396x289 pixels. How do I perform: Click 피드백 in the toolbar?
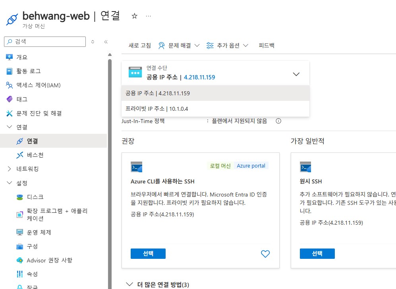(267, 45)
